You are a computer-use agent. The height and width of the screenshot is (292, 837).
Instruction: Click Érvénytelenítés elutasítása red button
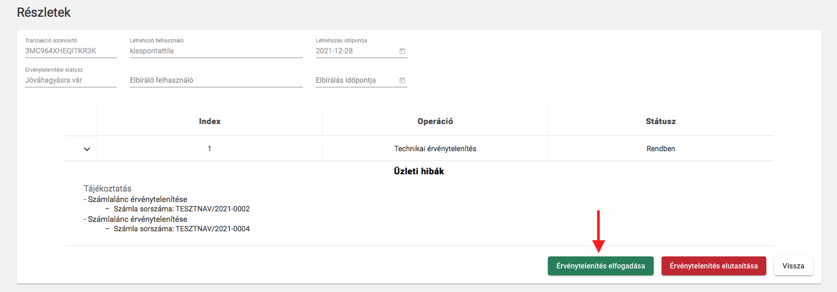[713, 266]
